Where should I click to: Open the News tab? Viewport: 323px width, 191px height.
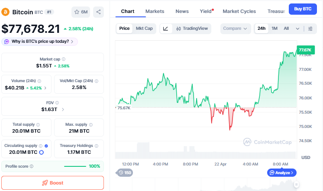[182, 11]
